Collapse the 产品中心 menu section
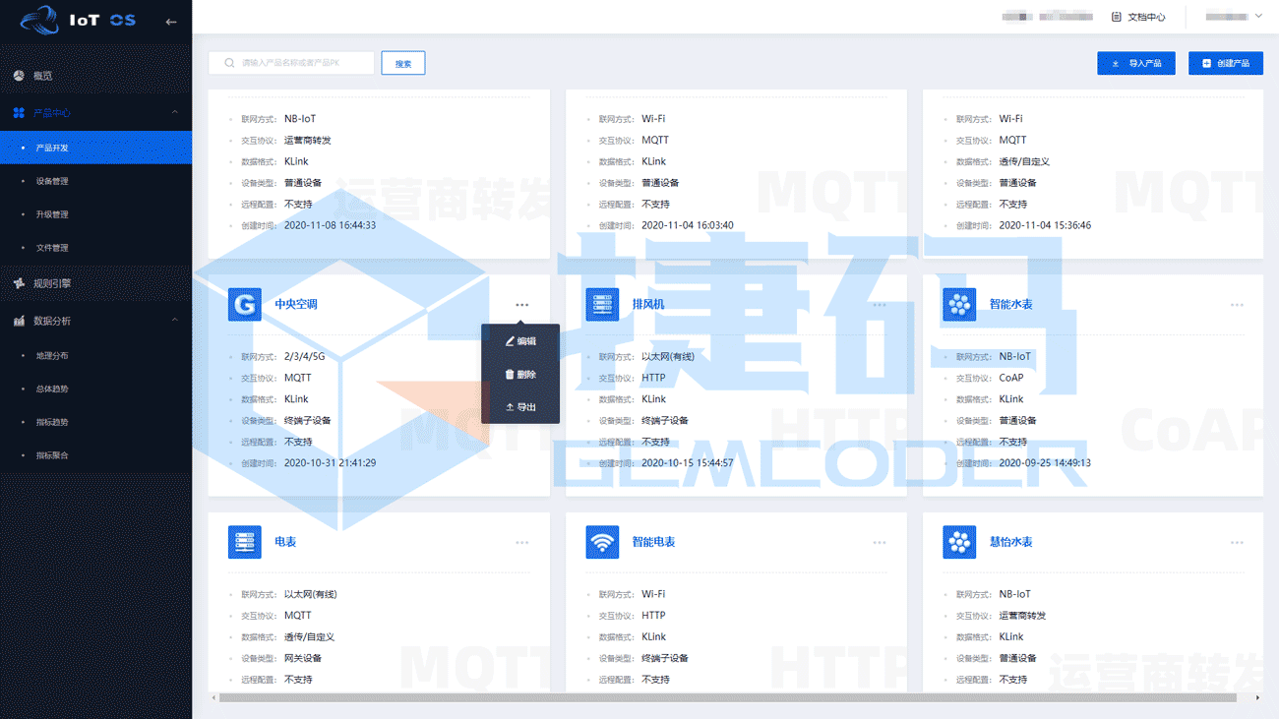1279x719 pixels. [175, 113]
